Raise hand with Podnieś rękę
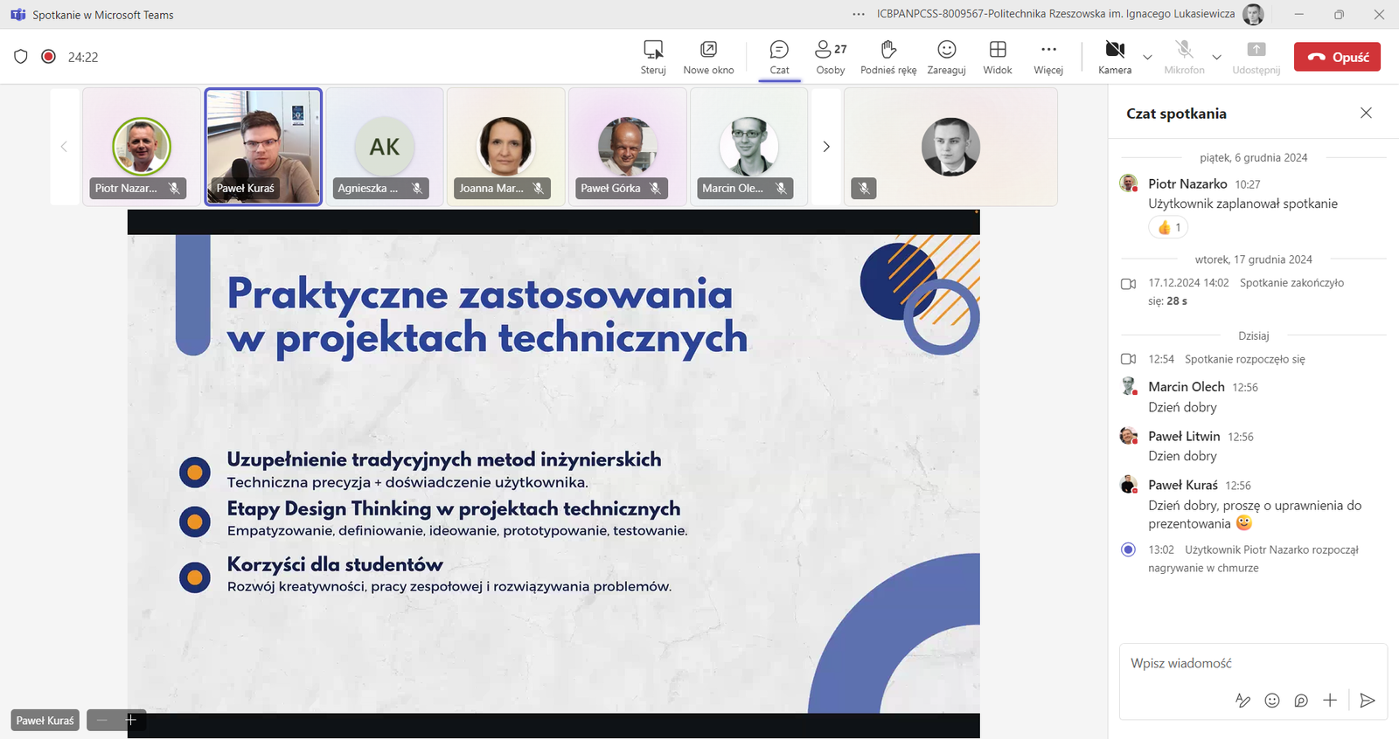The height and width of the screenshot is (739, 1399). [x=888, y=57]
